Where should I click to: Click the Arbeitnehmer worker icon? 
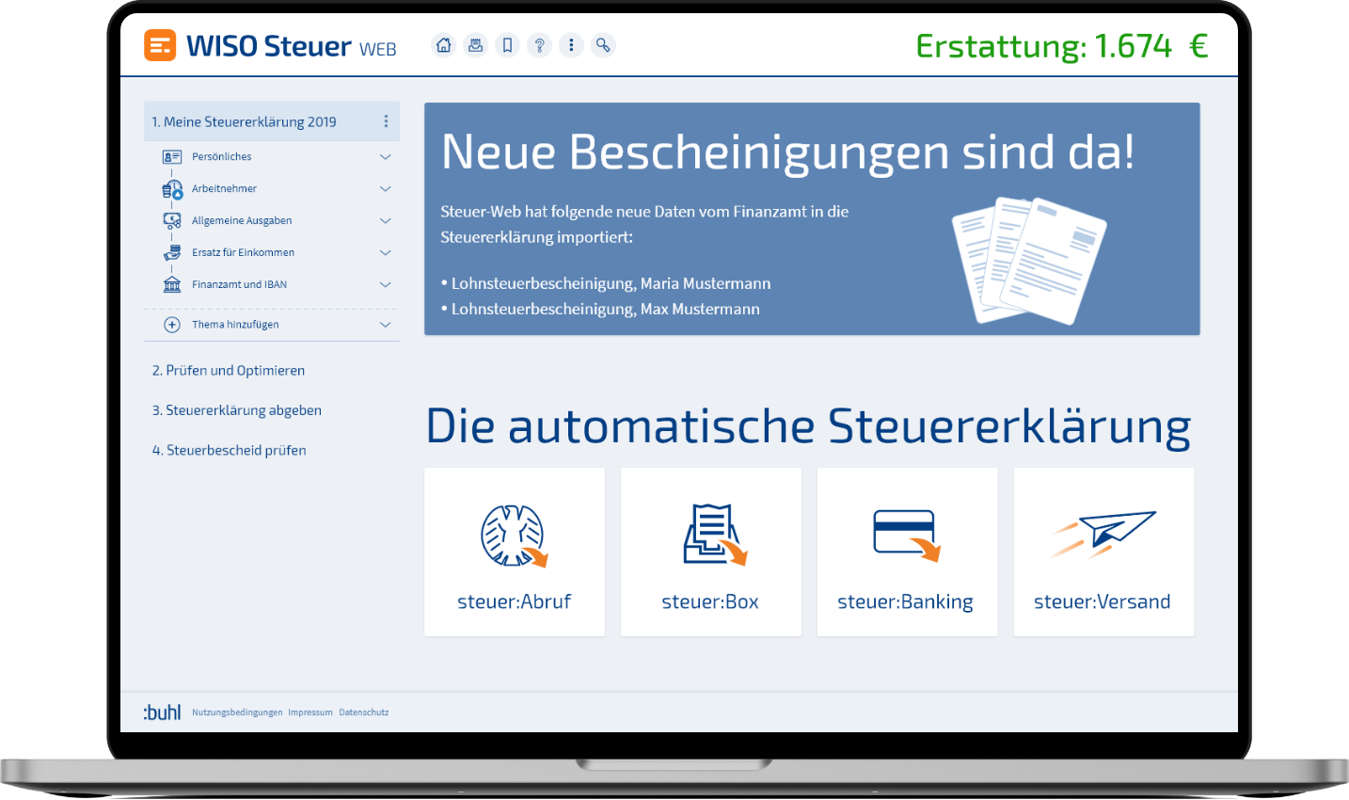tap(172, 189)
